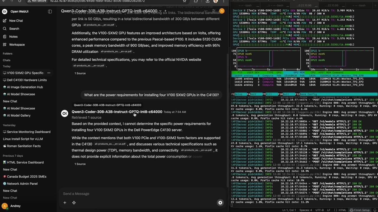Image resolution: width=378 pixels, height=212 pixels.
Task: Click the LF line ending in status bar
Action: coord(329,210)
